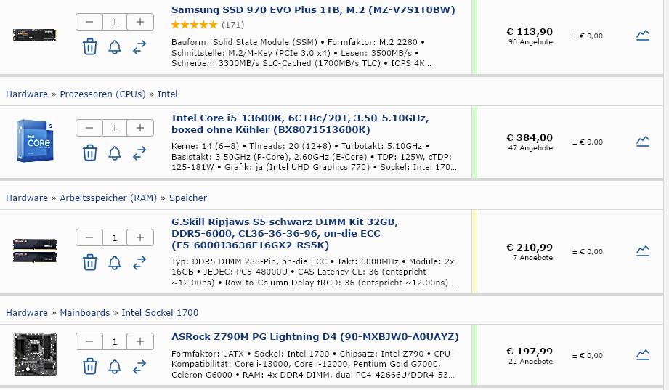Viewport: 669px width, 390px height.
Task: Decrease quantity of Intel Core i5-13600K
Action: (89, 128)
